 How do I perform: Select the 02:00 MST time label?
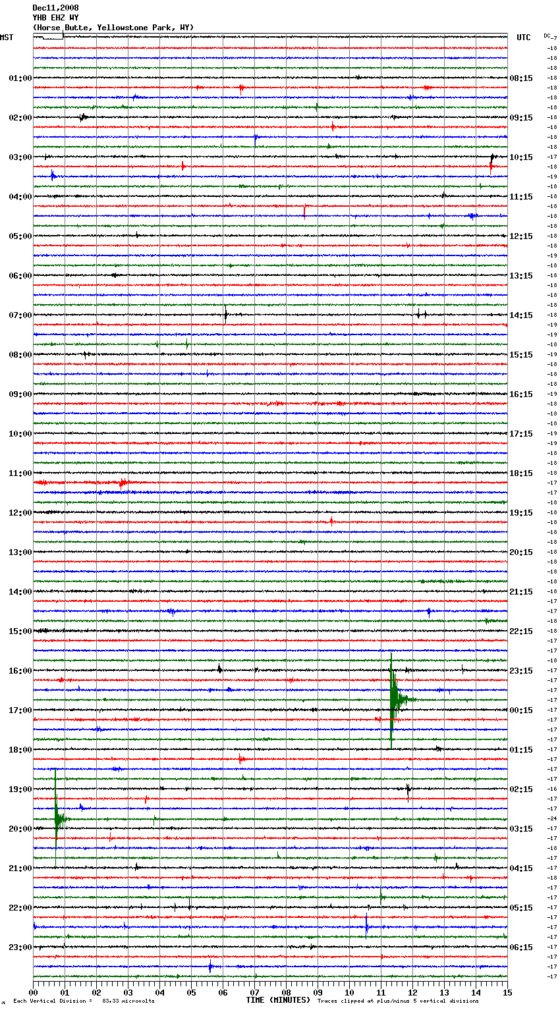20,118
